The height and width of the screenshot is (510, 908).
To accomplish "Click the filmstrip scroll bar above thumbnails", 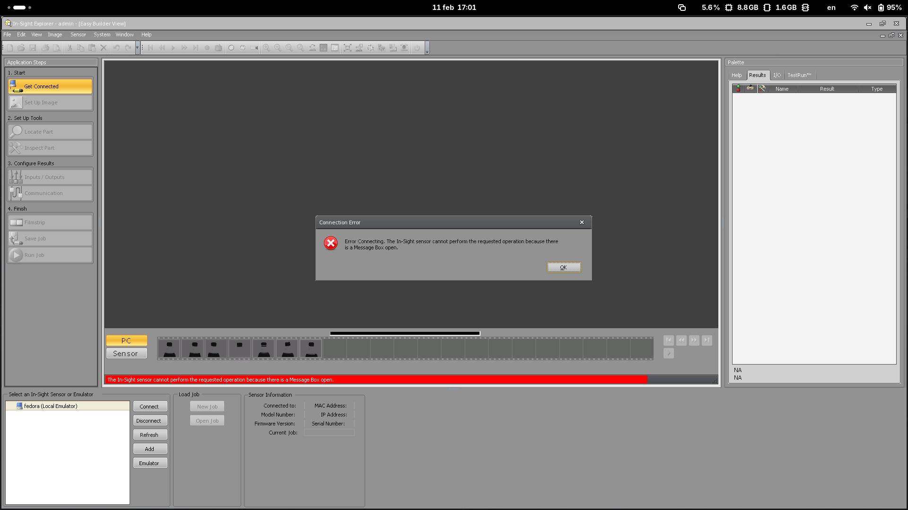I will [405, 333].
